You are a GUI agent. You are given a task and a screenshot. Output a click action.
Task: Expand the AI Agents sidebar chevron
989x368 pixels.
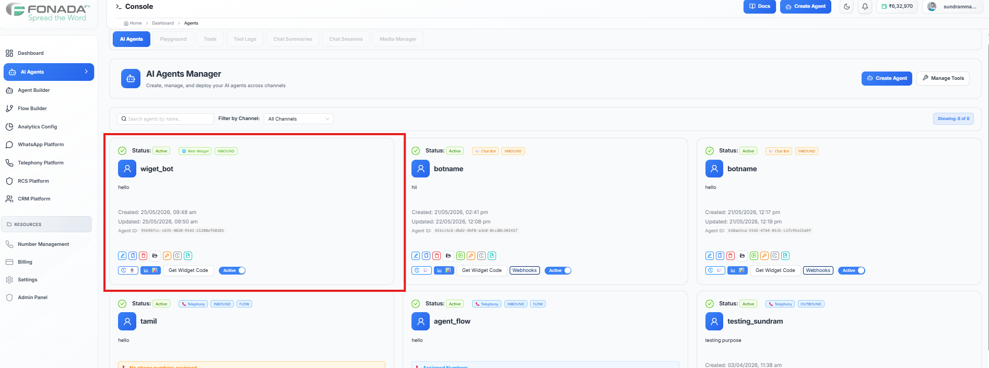[x=86, y=72]
